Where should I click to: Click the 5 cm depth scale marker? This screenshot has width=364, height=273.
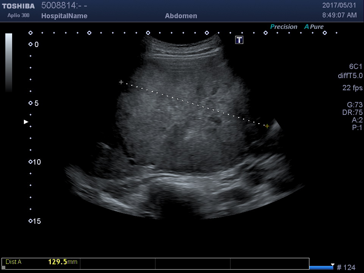30,103
